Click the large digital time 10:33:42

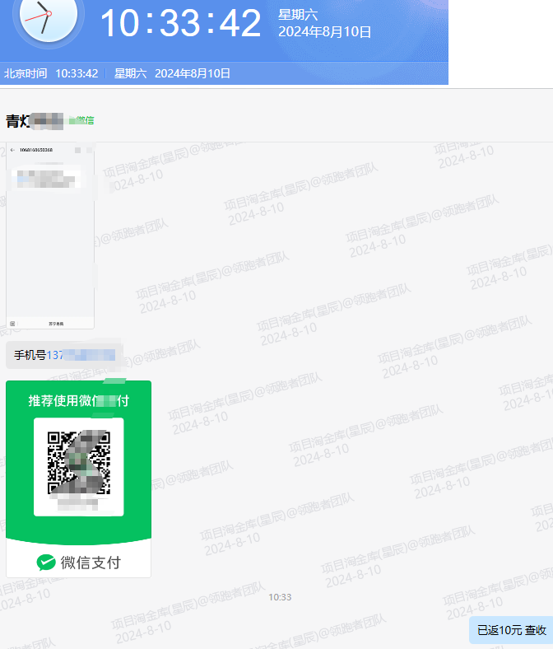pyautogui.click(x=181, y=23)
